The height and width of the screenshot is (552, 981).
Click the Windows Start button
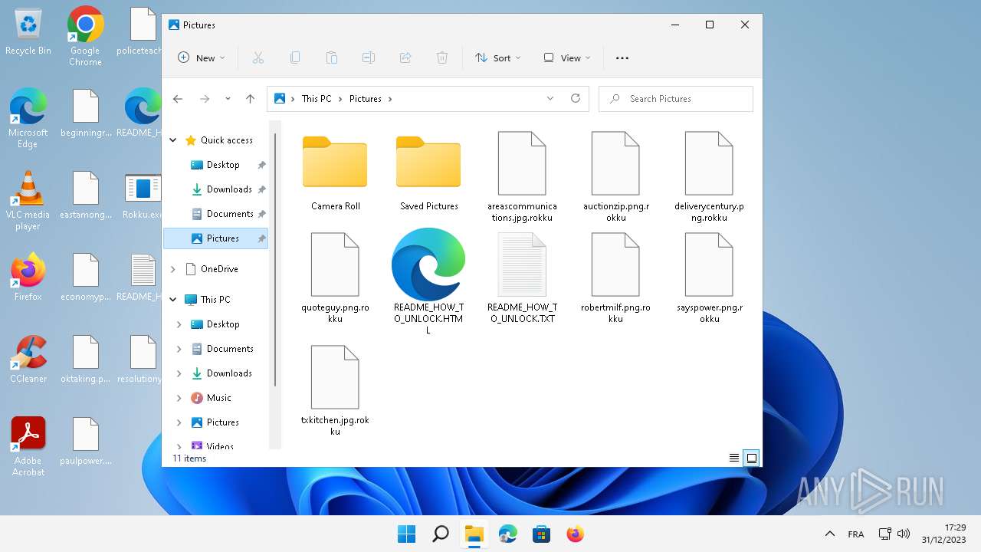pos(406,534)
